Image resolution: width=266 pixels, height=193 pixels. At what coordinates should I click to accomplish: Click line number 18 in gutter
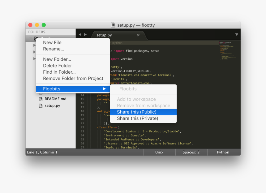(83, 111)
